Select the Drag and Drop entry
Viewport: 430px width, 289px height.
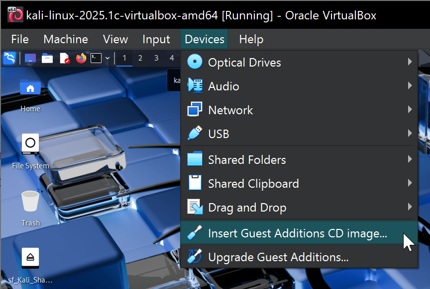(x=299, y=207)
